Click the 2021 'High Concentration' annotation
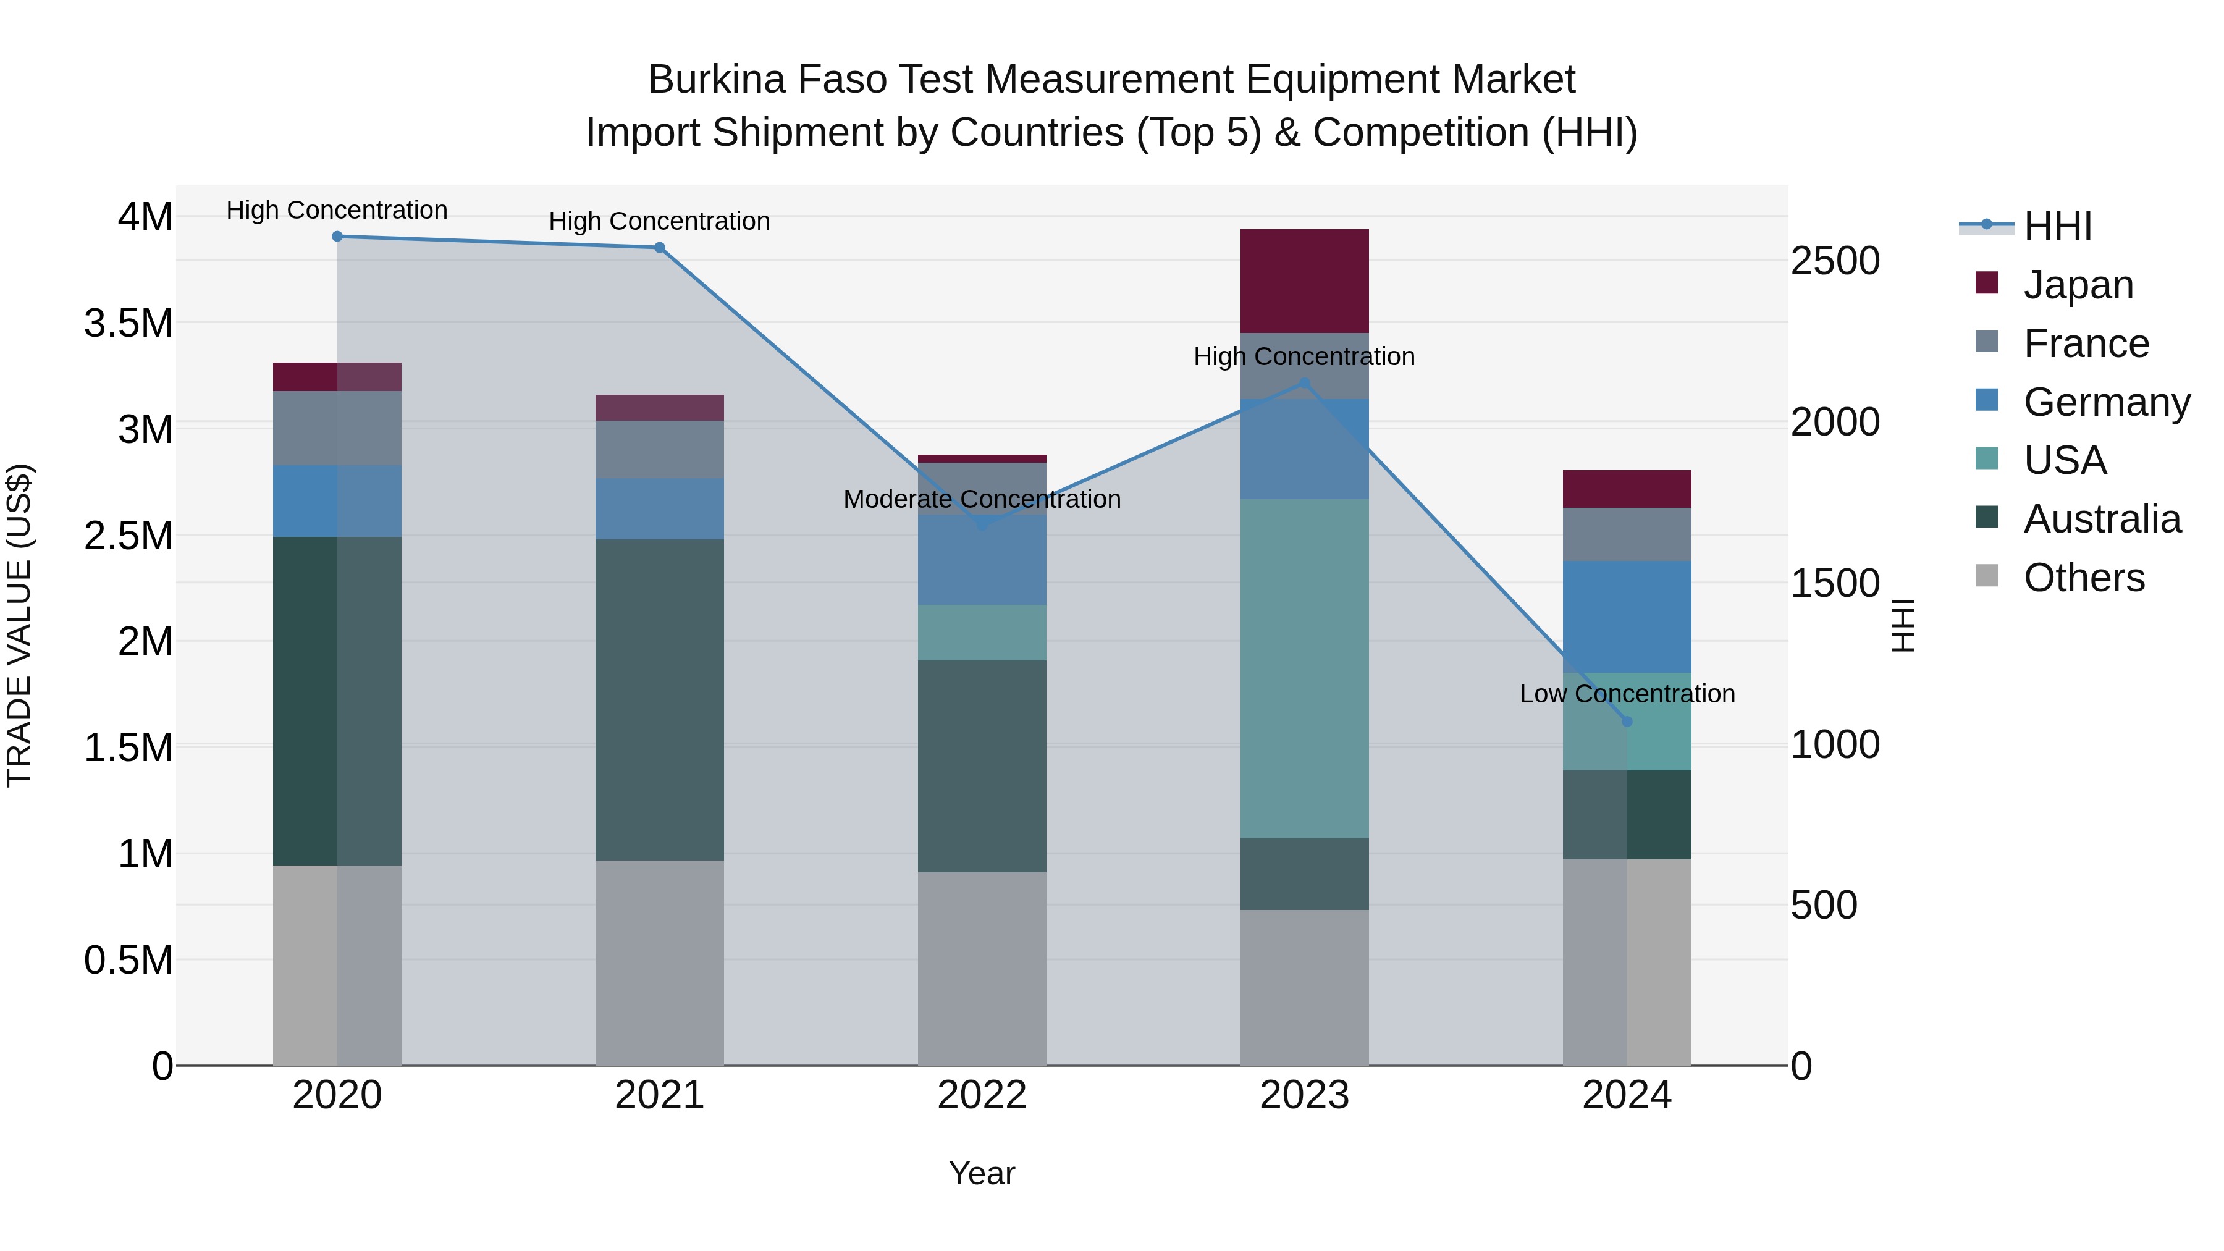 (x=660, y=221)
